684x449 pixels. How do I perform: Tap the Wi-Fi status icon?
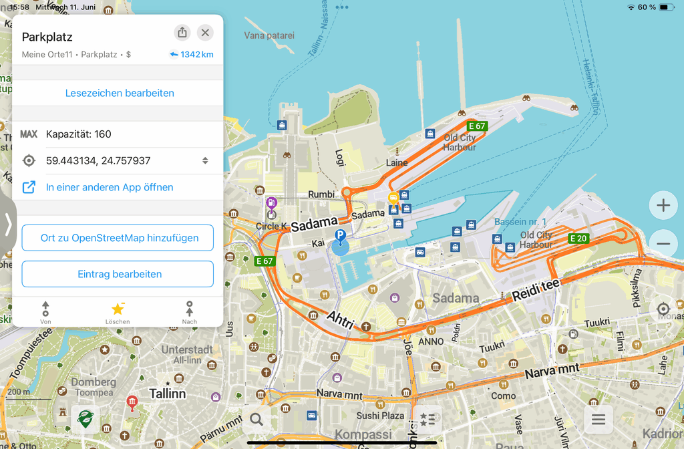[x=631, y=7]
